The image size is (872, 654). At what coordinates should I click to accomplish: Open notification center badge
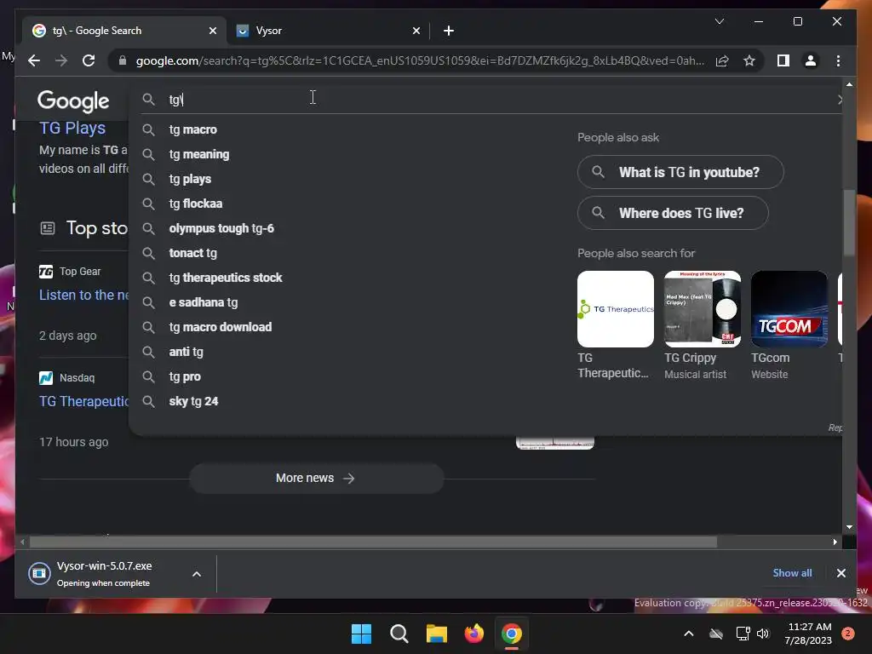tap(848, 634)
